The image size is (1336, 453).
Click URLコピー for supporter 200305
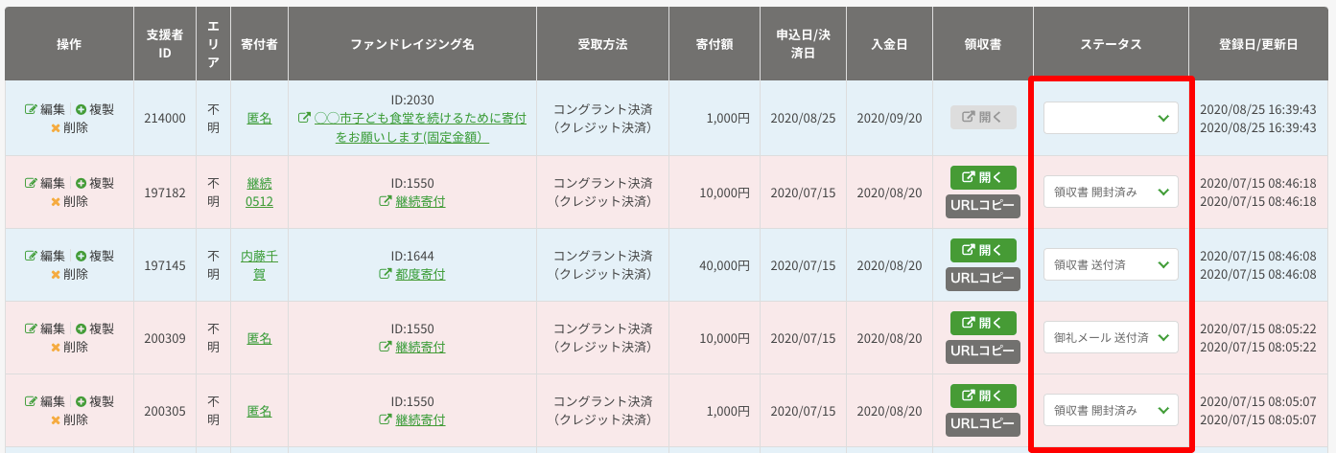click(x=983, y=424)
